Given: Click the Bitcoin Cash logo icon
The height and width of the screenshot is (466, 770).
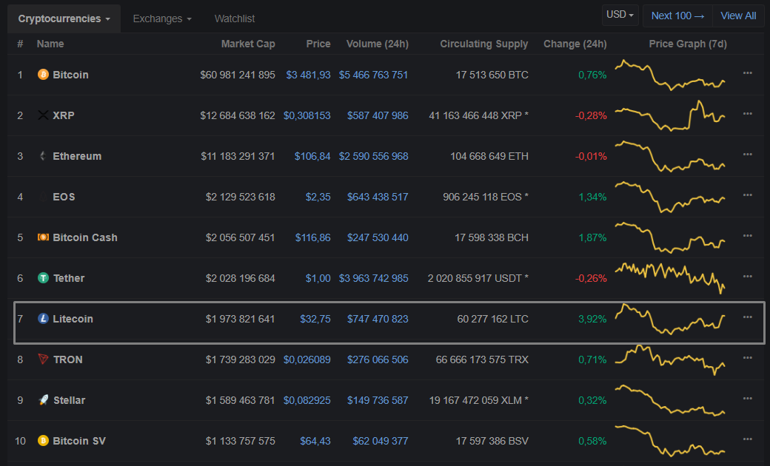Looking at the screenshot, I should pyautogui.click(x=43, y=237).
